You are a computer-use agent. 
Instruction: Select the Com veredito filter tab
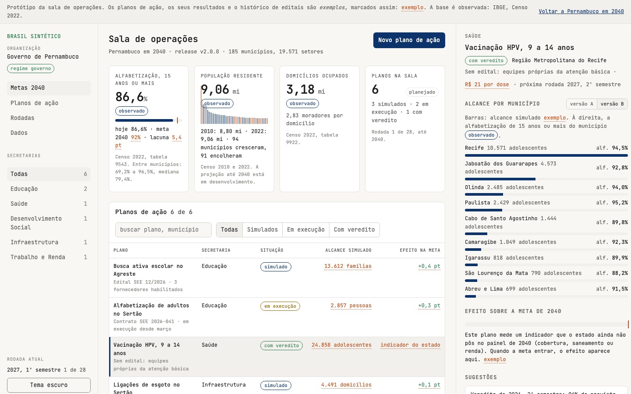pos(354,230)
